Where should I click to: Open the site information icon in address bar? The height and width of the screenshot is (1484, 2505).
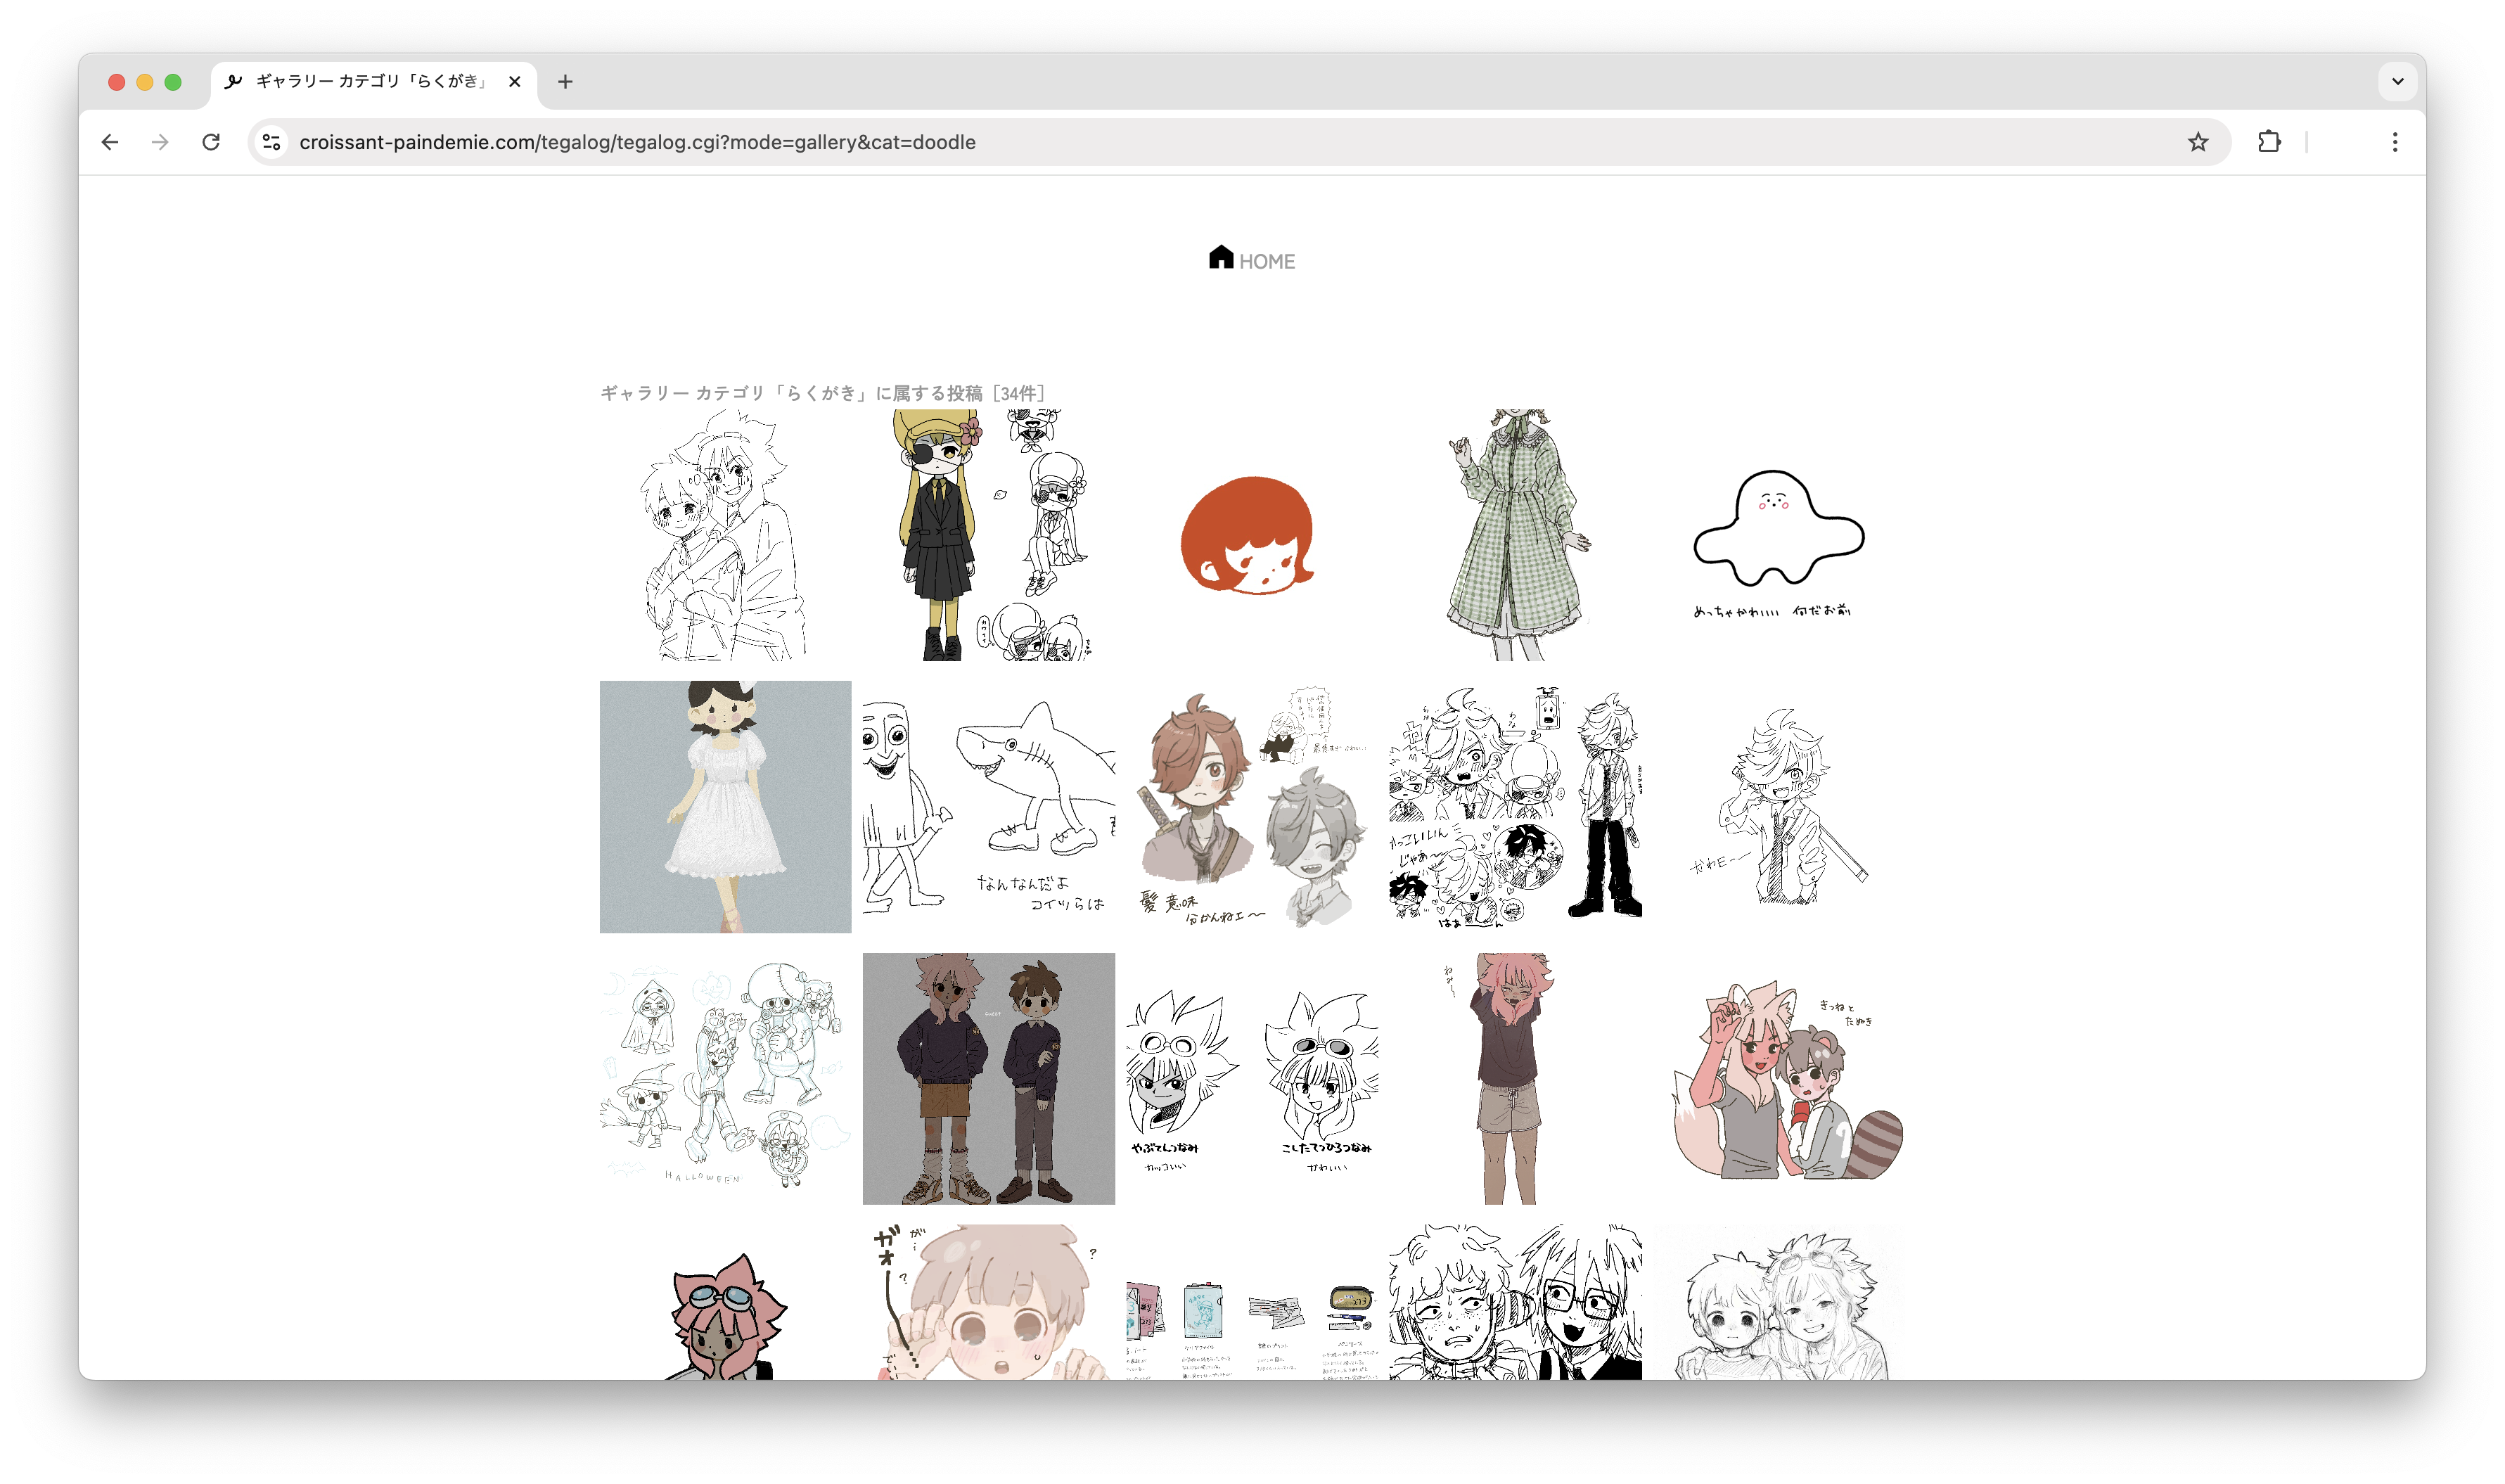point(272,142)
